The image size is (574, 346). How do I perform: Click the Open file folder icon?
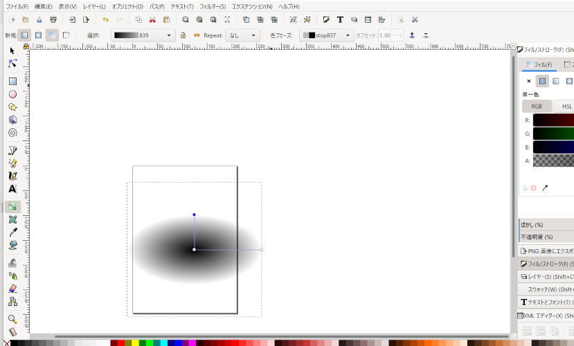click(x=25, y=20)
